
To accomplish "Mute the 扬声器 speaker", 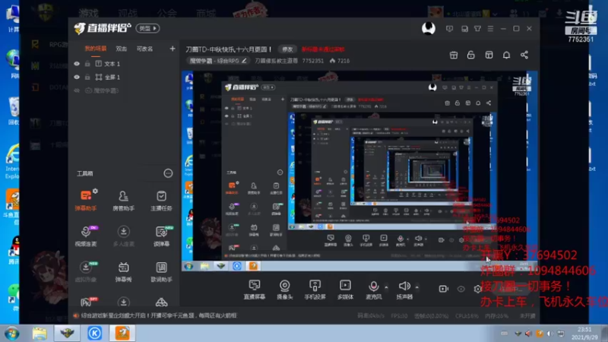I will click(404, 287).
